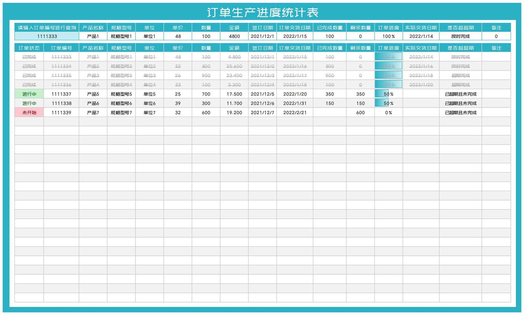Click the 100% progress bar of order 1111333

click(x=388, y=57)
